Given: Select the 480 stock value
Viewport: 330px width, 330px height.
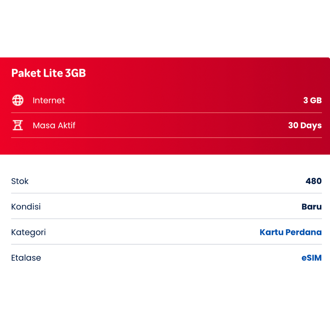Looking at the screenshot, I should [314, 181].
